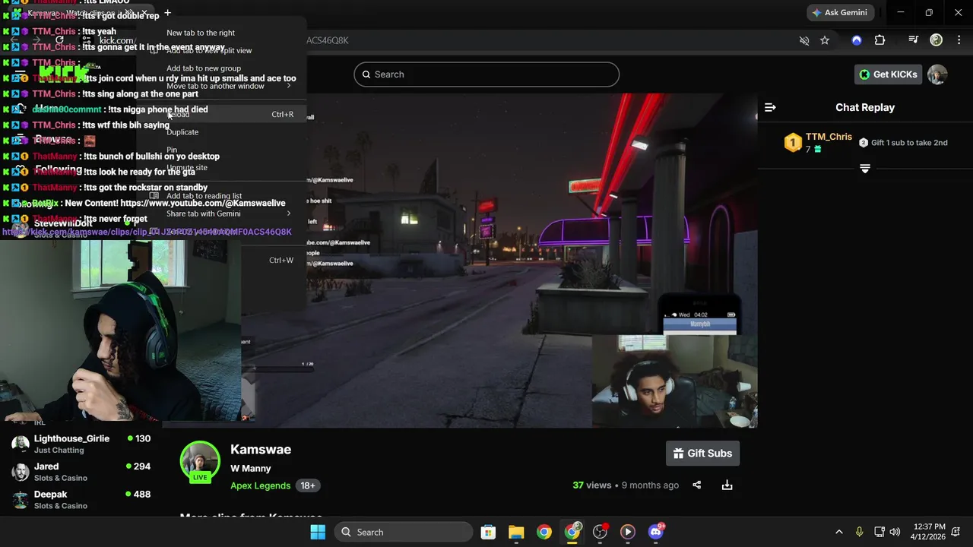Click the '37 views' count
This screenshot has width=973, height=547.
click(592, 485)
